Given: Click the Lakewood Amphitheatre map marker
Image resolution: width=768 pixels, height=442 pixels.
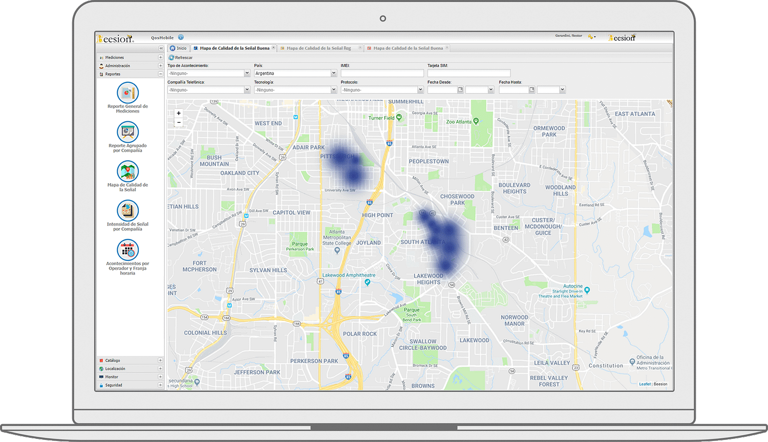Looking at the screenshot, I should tap(367, 282).
